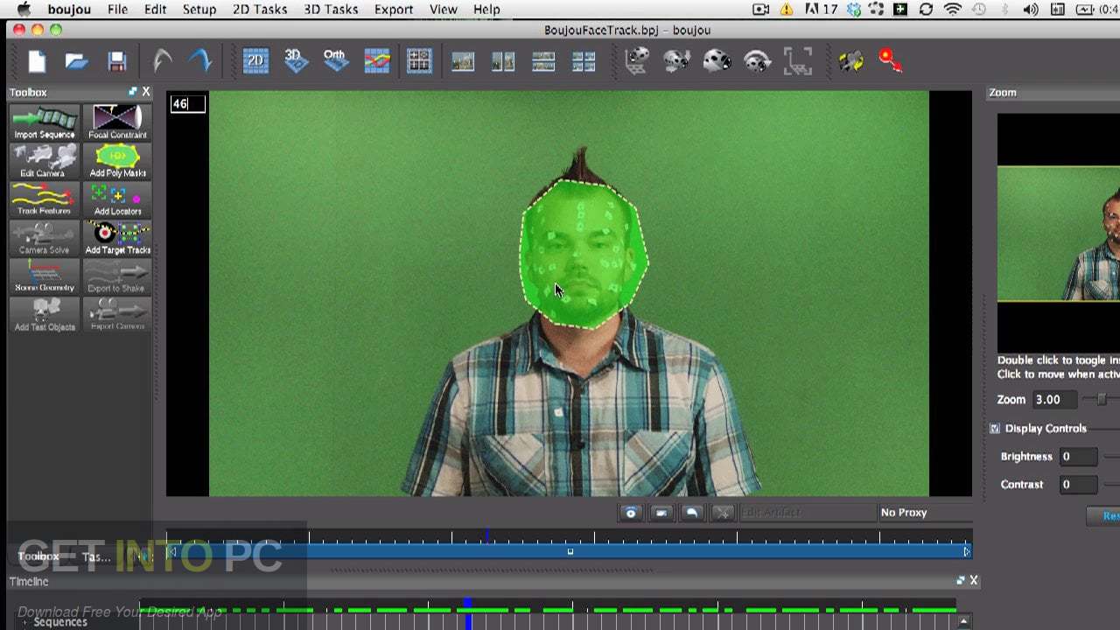The image size is (1120, 630).
Task: Click the poly mask over the face
Action: click(x=584, y=255)
